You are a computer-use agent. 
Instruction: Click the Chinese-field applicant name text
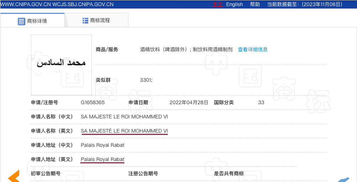[x=124, y=117]
